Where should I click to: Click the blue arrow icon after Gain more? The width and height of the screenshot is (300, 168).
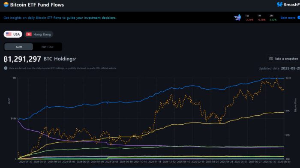[x=299, y=18]
